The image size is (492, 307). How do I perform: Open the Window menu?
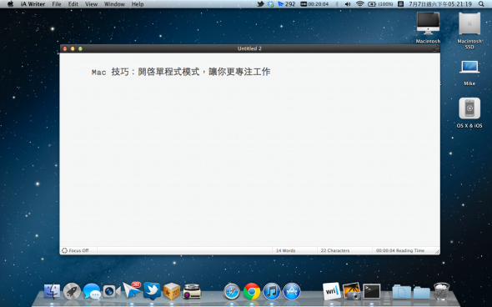click(114, 4)
